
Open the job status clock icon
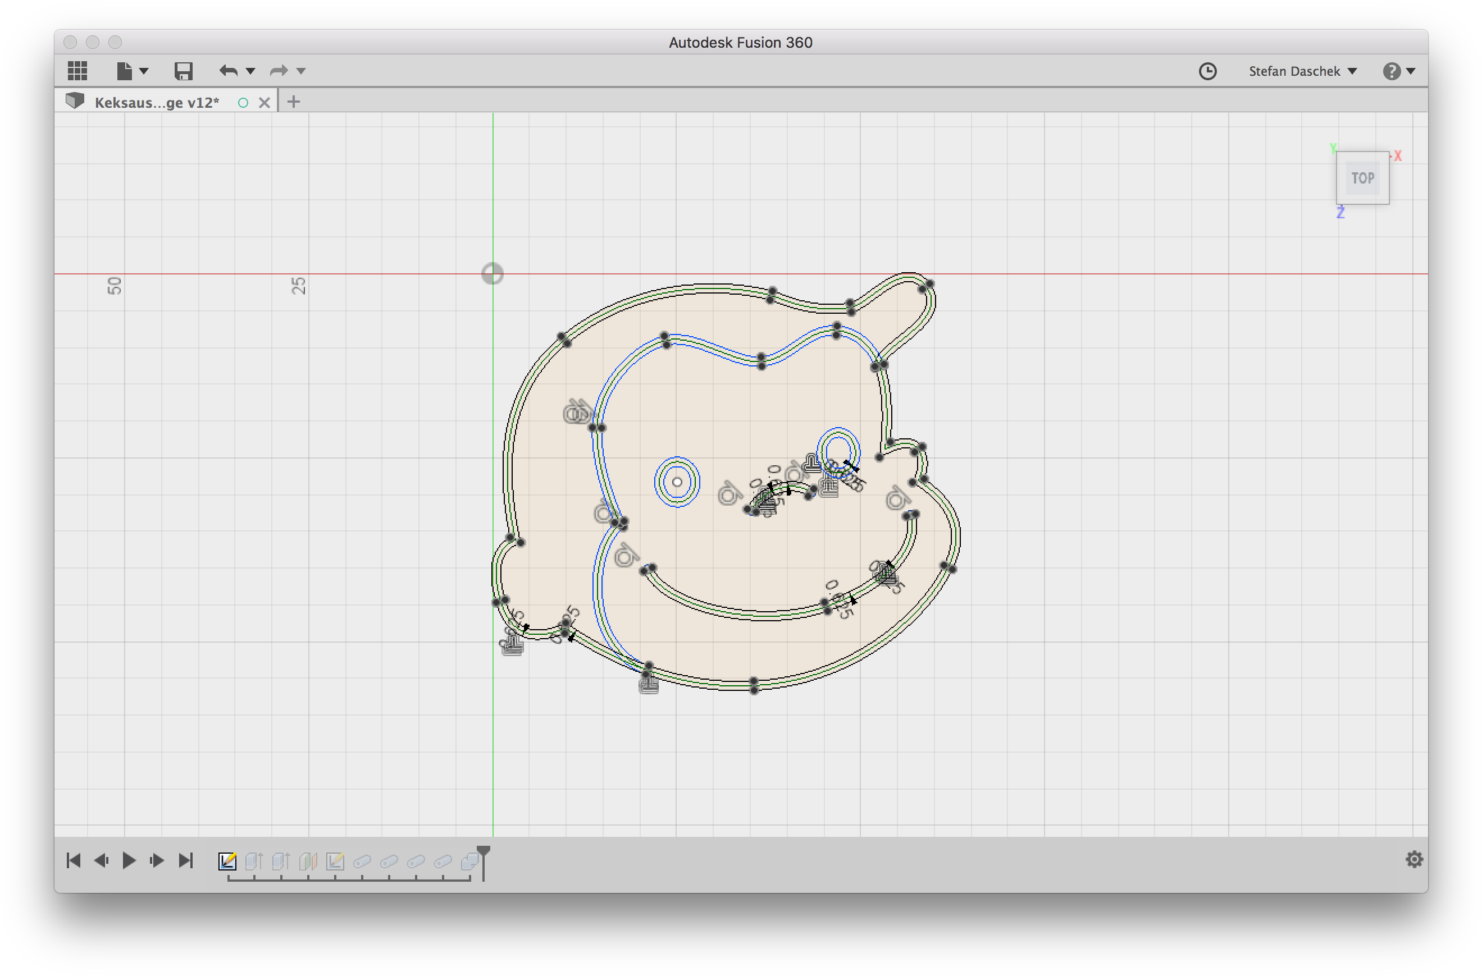click(1207, 71)
